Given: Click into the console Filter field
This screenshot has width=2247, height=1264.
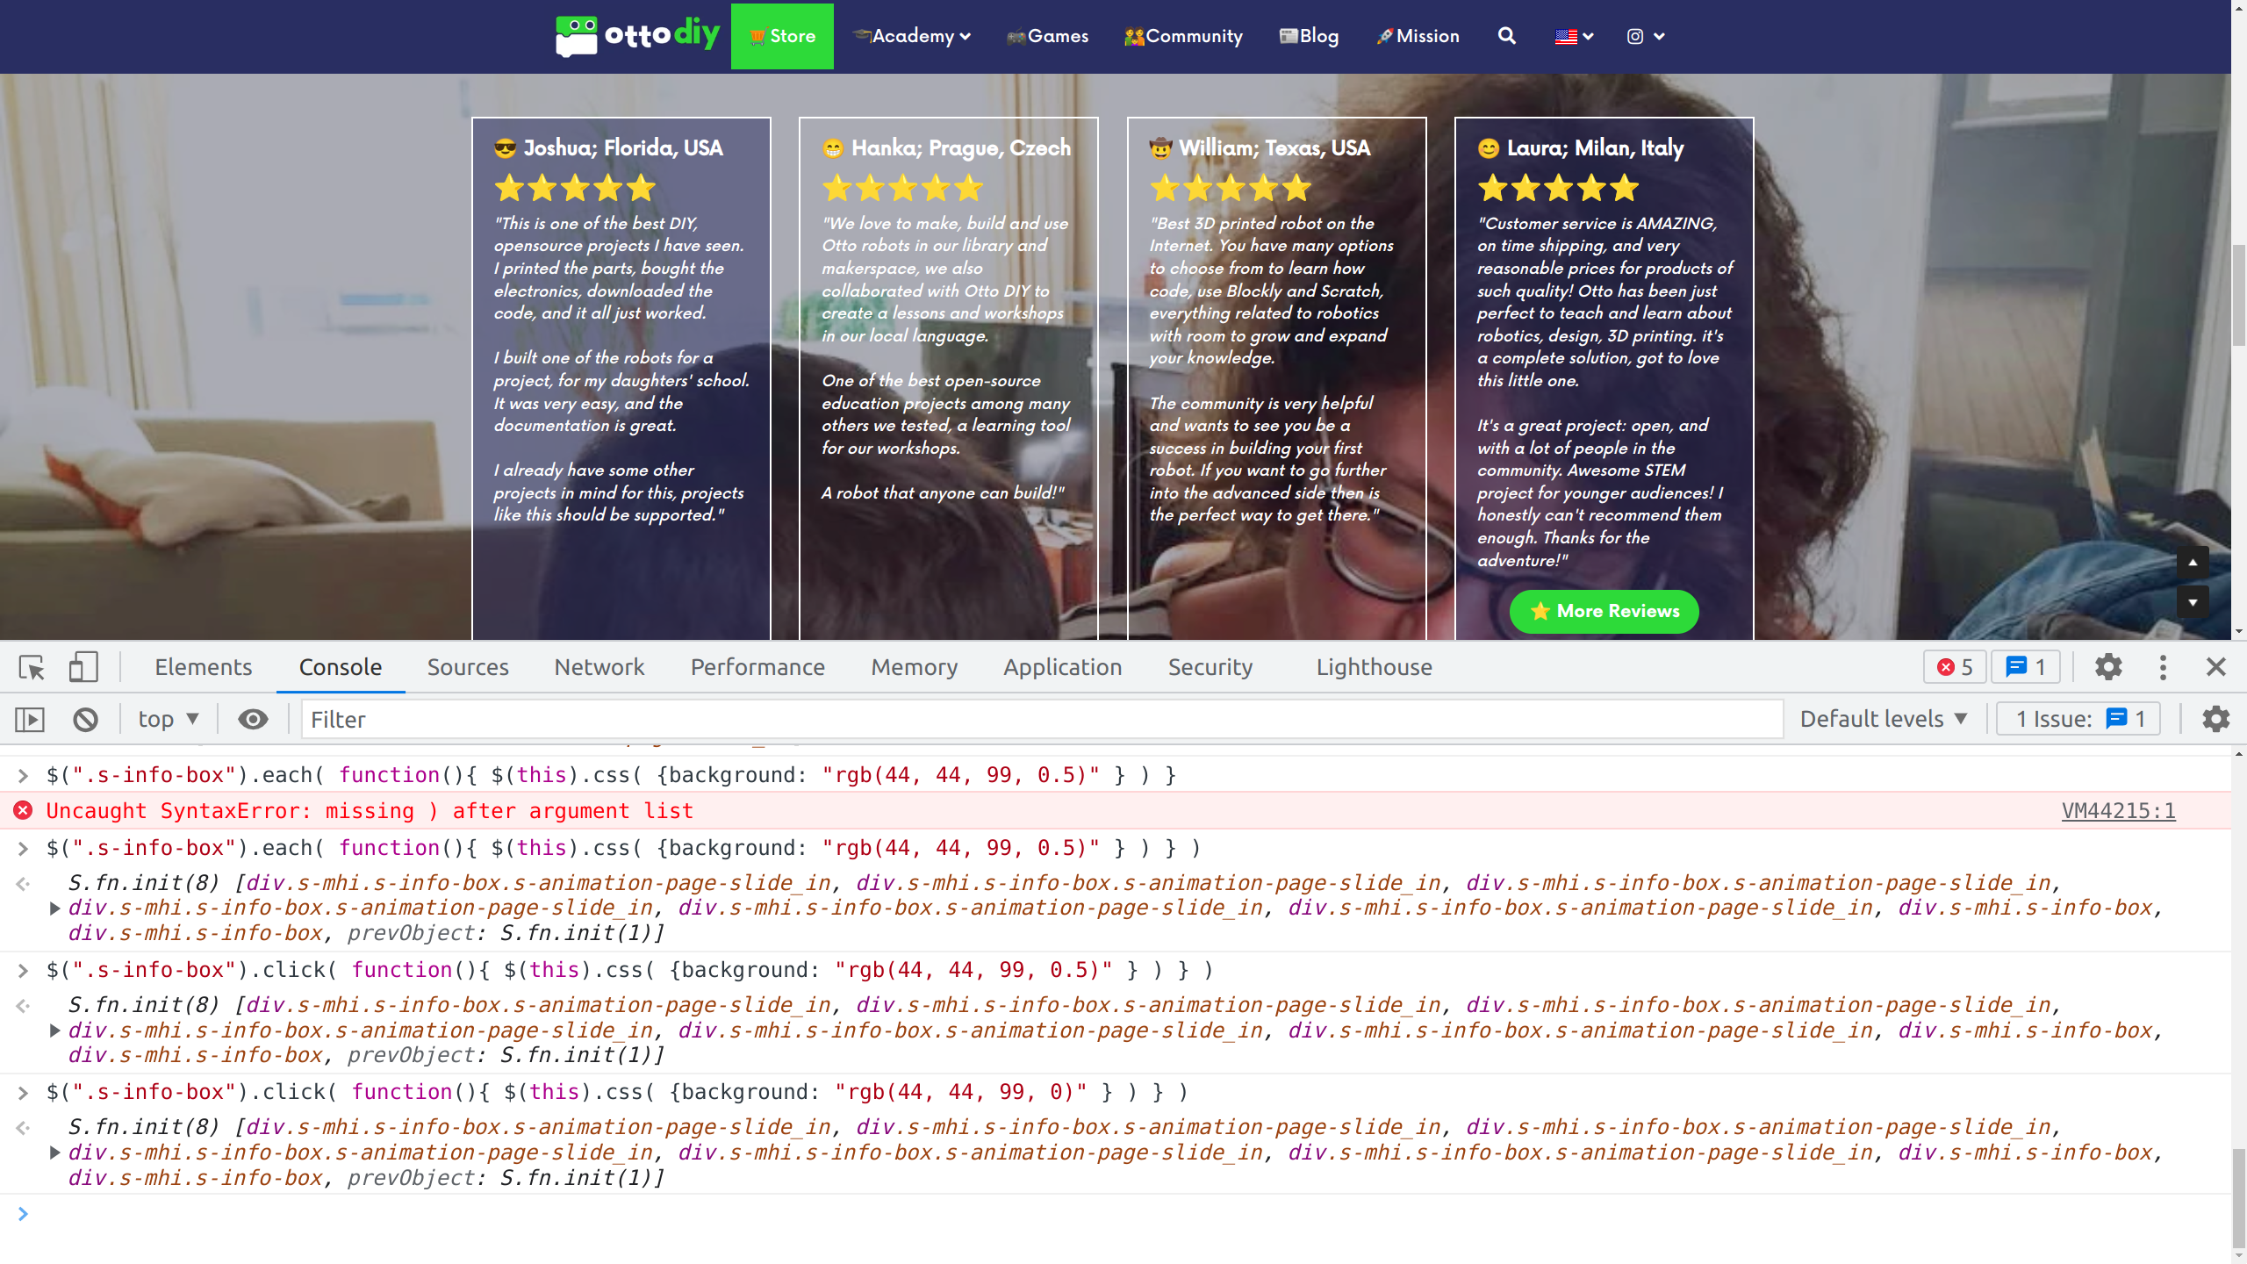Looking at the screenshot, I should pyautogui.click(x=1041, y=720).
